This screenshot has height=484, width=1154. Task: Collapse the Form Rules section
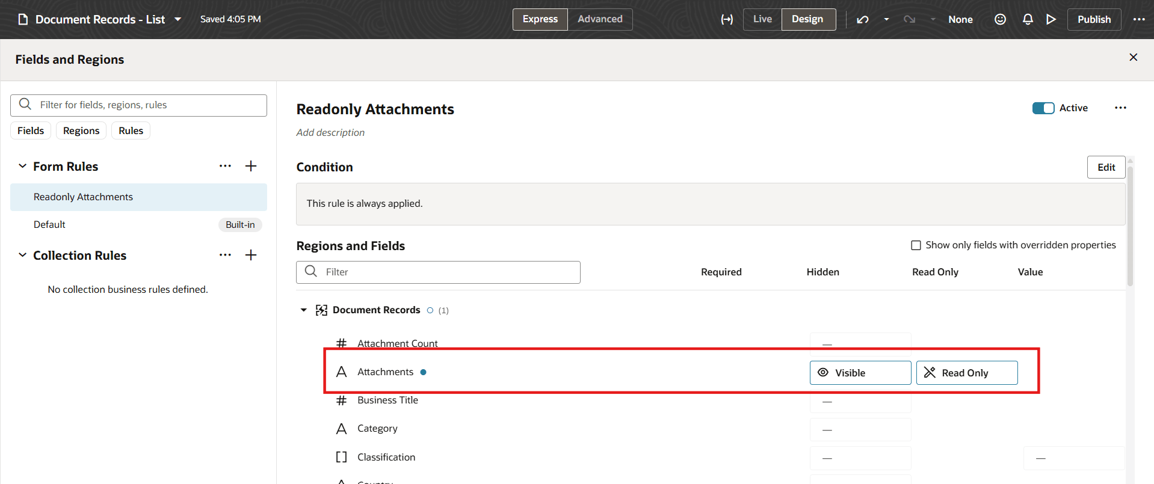[22, 166]
